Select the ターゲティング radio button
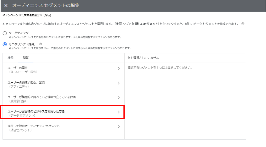 click(4, 33)
